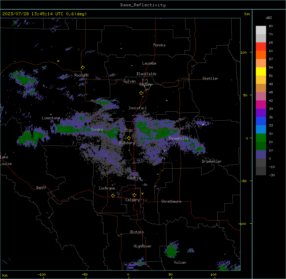Click the Innisfail city label
This screenshot has height=279, width=286.
click(138, 108)
